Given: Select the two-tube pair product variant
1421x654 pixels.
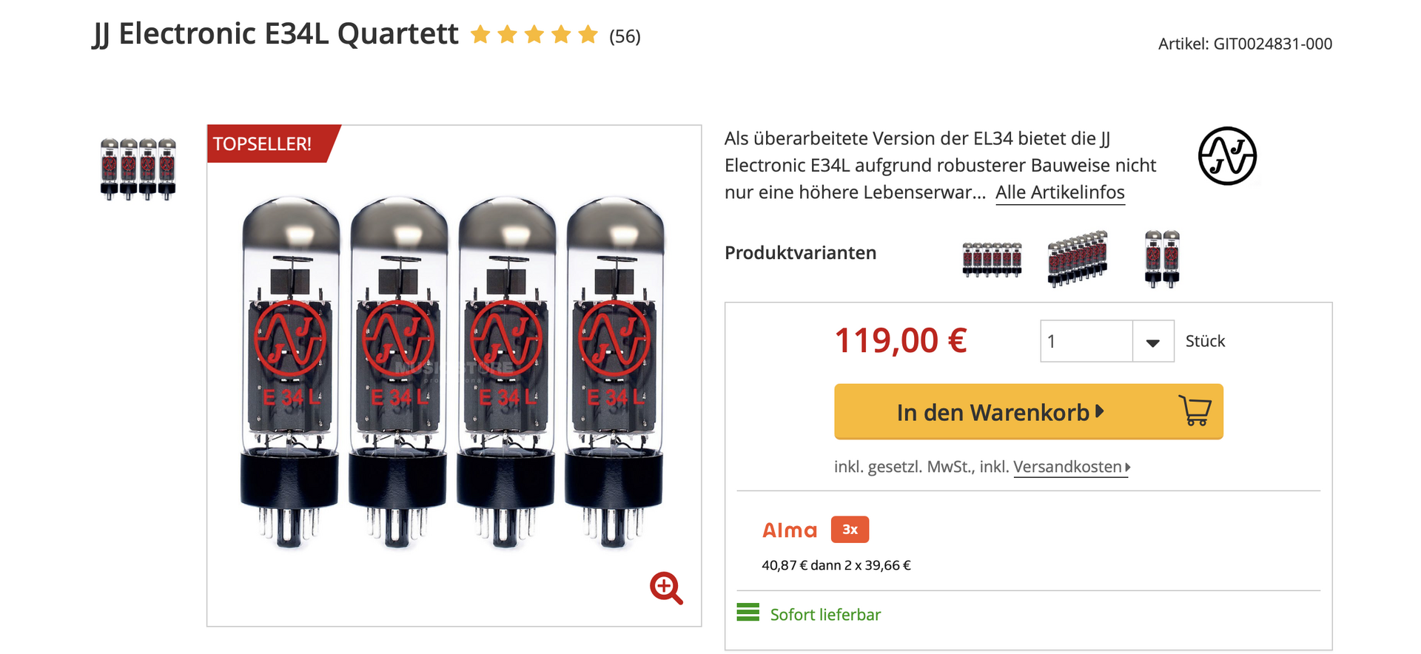Looking at the screenshot, I should (x=1161, y=258).
